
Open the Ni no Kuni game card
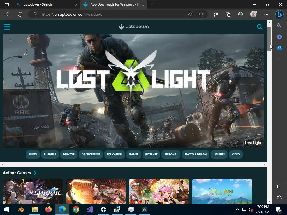tap(222, 191)
